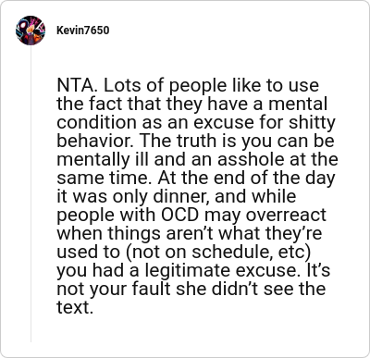Click the comment body text

pos(197,196)
